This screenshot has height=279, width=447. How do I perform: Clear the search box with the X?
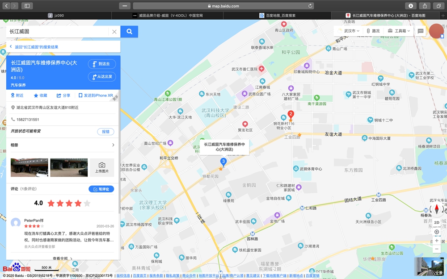(114, 32)
